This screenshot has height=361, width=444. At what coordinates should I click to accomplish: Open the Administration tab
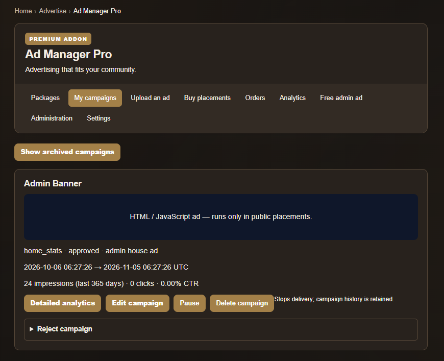tap(52, 118)
